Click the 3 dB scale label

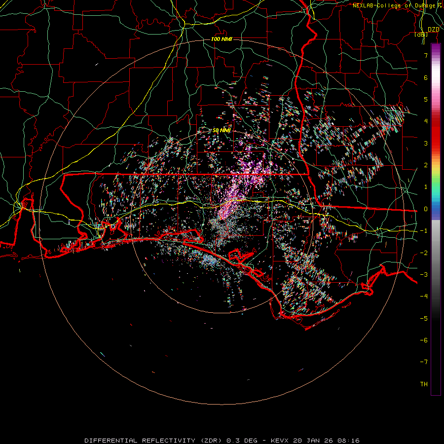click(426, 144)
